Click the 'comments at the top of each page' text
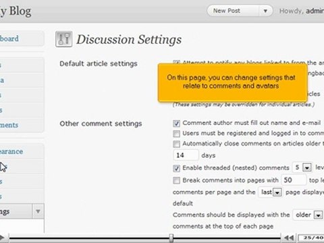The width and height of the screenshot is (324, 243). [x=223, y=226]
